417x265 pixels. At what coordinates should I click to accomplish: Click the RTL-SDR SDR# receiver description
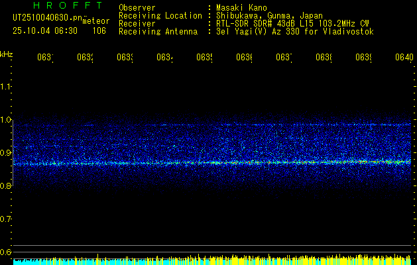click(x=292, y=24)
